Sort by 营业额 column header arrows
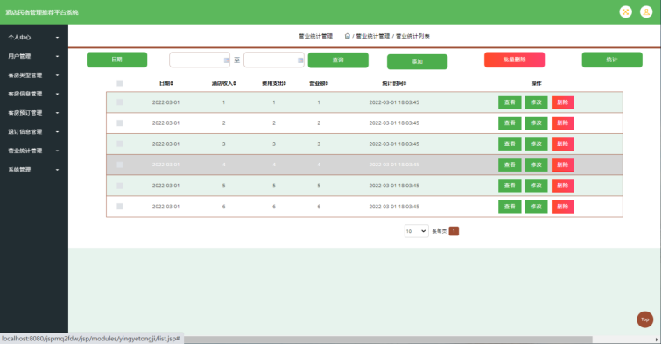This screenshot has width=662, height=344. tap(327, 83)
